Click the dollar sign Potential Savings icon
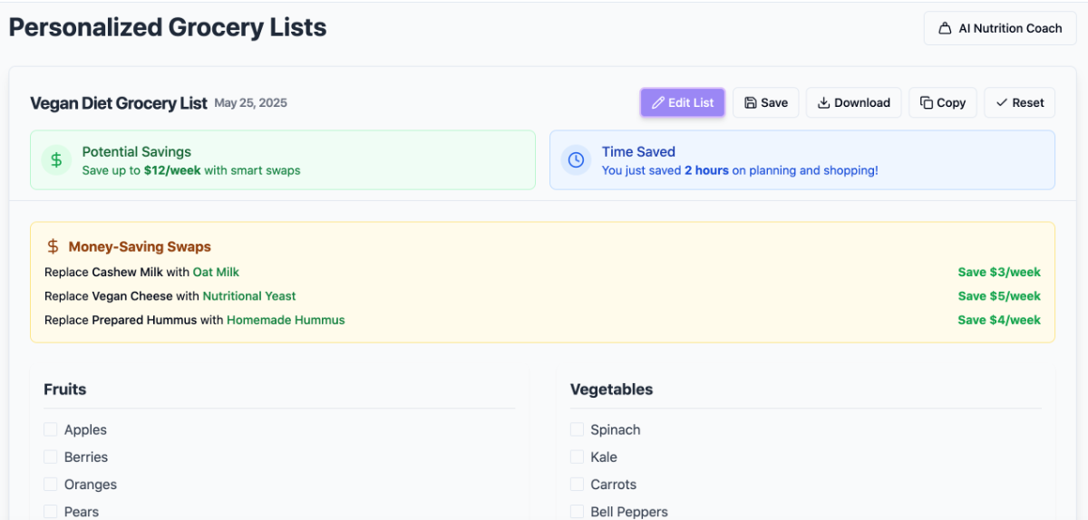Viewport: 1088px width, 520px height. pos(56,160)
